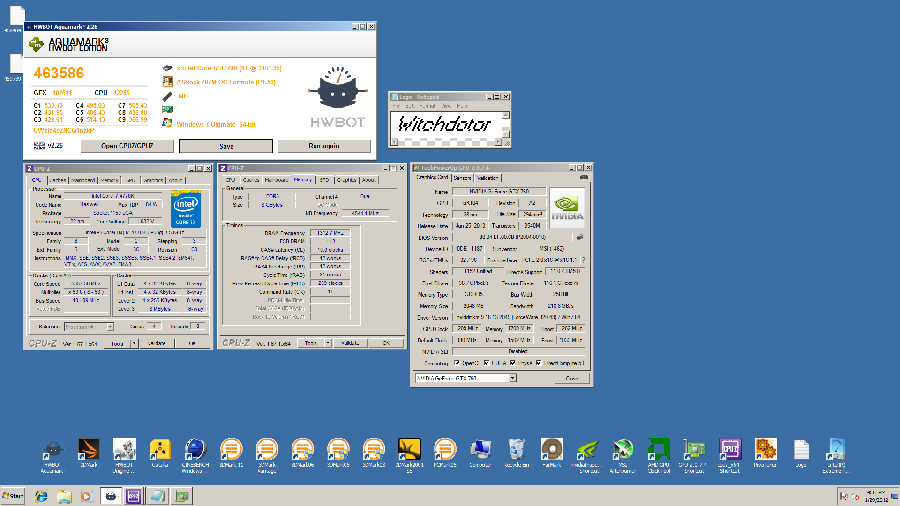Launch RivaTuner desktop icon
Image resolution: width=900 pixels, height=506 pixels.
tap(765, 453)
